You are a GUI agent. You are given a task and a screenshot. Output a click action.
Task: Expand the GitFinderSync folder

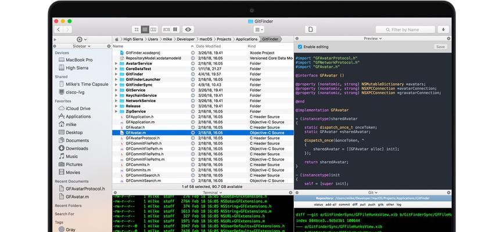tap(116, 85)
